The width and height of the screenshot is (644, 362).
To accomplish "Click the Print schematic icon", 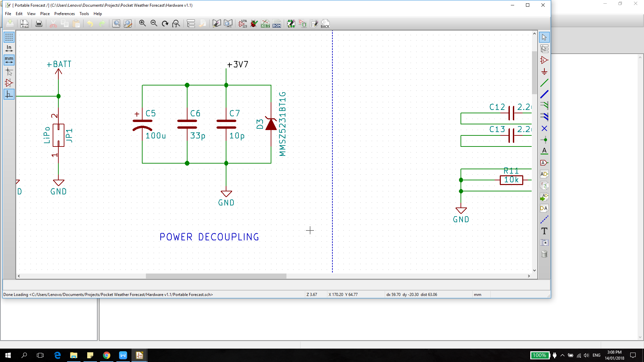I will 39,23.
